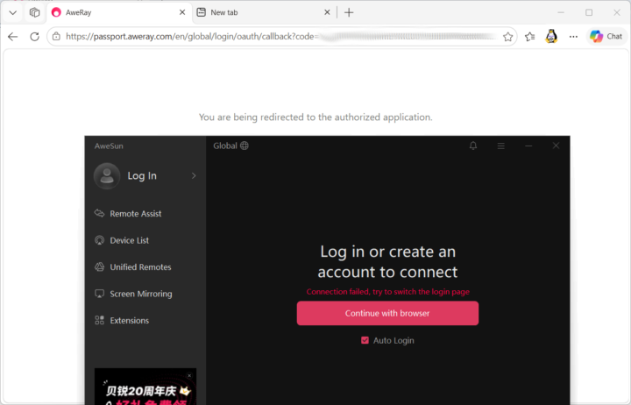Click the browser address bar URL

tap(281, 37)
